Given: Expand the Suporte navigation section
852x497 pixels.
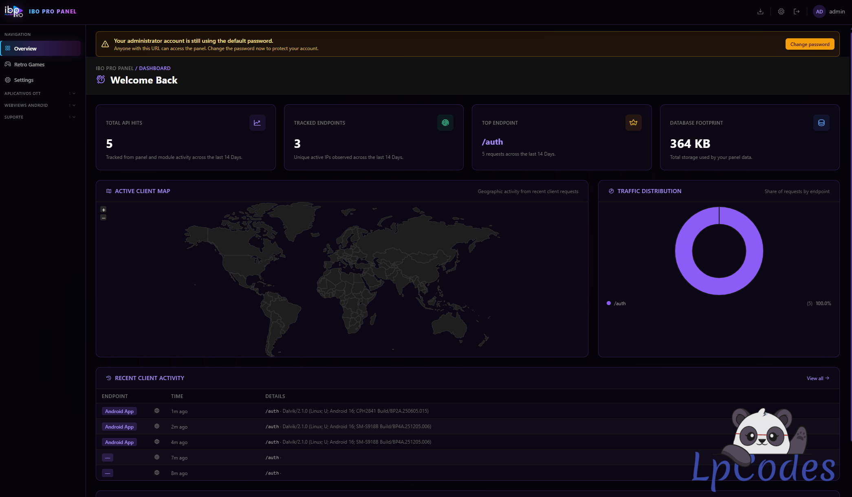Looking at the screenshot, I should [40, 117].
